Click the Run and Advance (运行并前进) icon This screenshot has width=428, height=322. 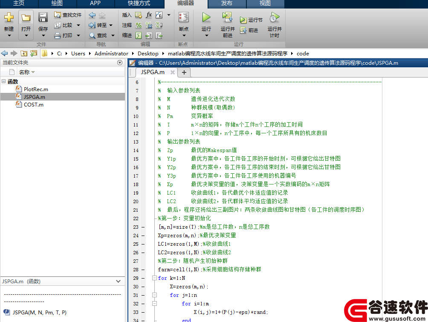[227, 17]
